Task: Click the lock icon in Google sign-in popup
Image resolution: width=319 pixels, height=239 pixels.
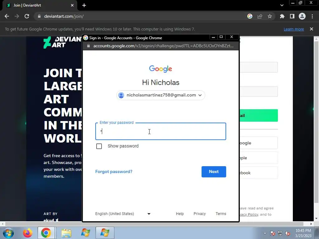Action: coord(88,46)
